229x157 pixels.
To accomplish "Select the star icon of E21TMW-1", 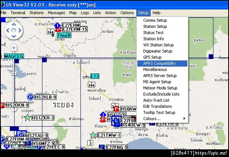I will (93, 135).
